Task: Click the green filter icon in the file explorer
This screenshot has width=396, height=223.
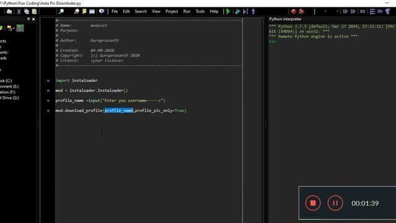Action: [x=20, y=28]
